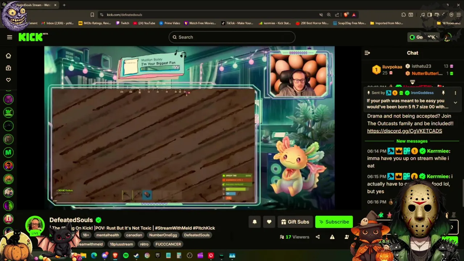The width and height of the screenshot is (464, 261).
Task: Open Epic Games Launcher from the taskbar
Action: (x=158, y=256)
